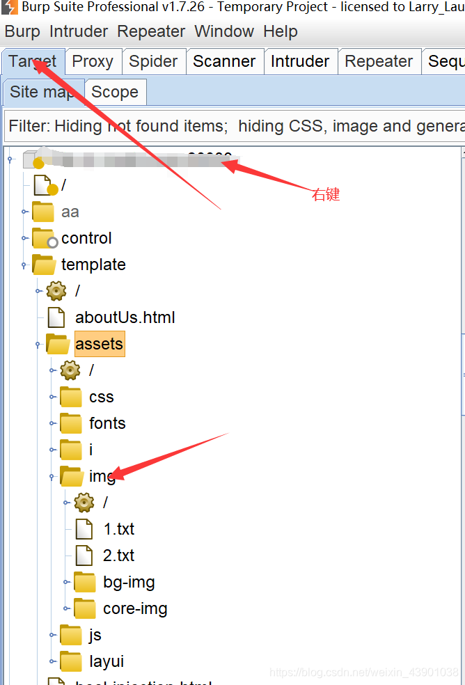The width and height of the screenshot is (465, 685).
Task: Collapse the img folder
Action: click(x=53, y=476)
